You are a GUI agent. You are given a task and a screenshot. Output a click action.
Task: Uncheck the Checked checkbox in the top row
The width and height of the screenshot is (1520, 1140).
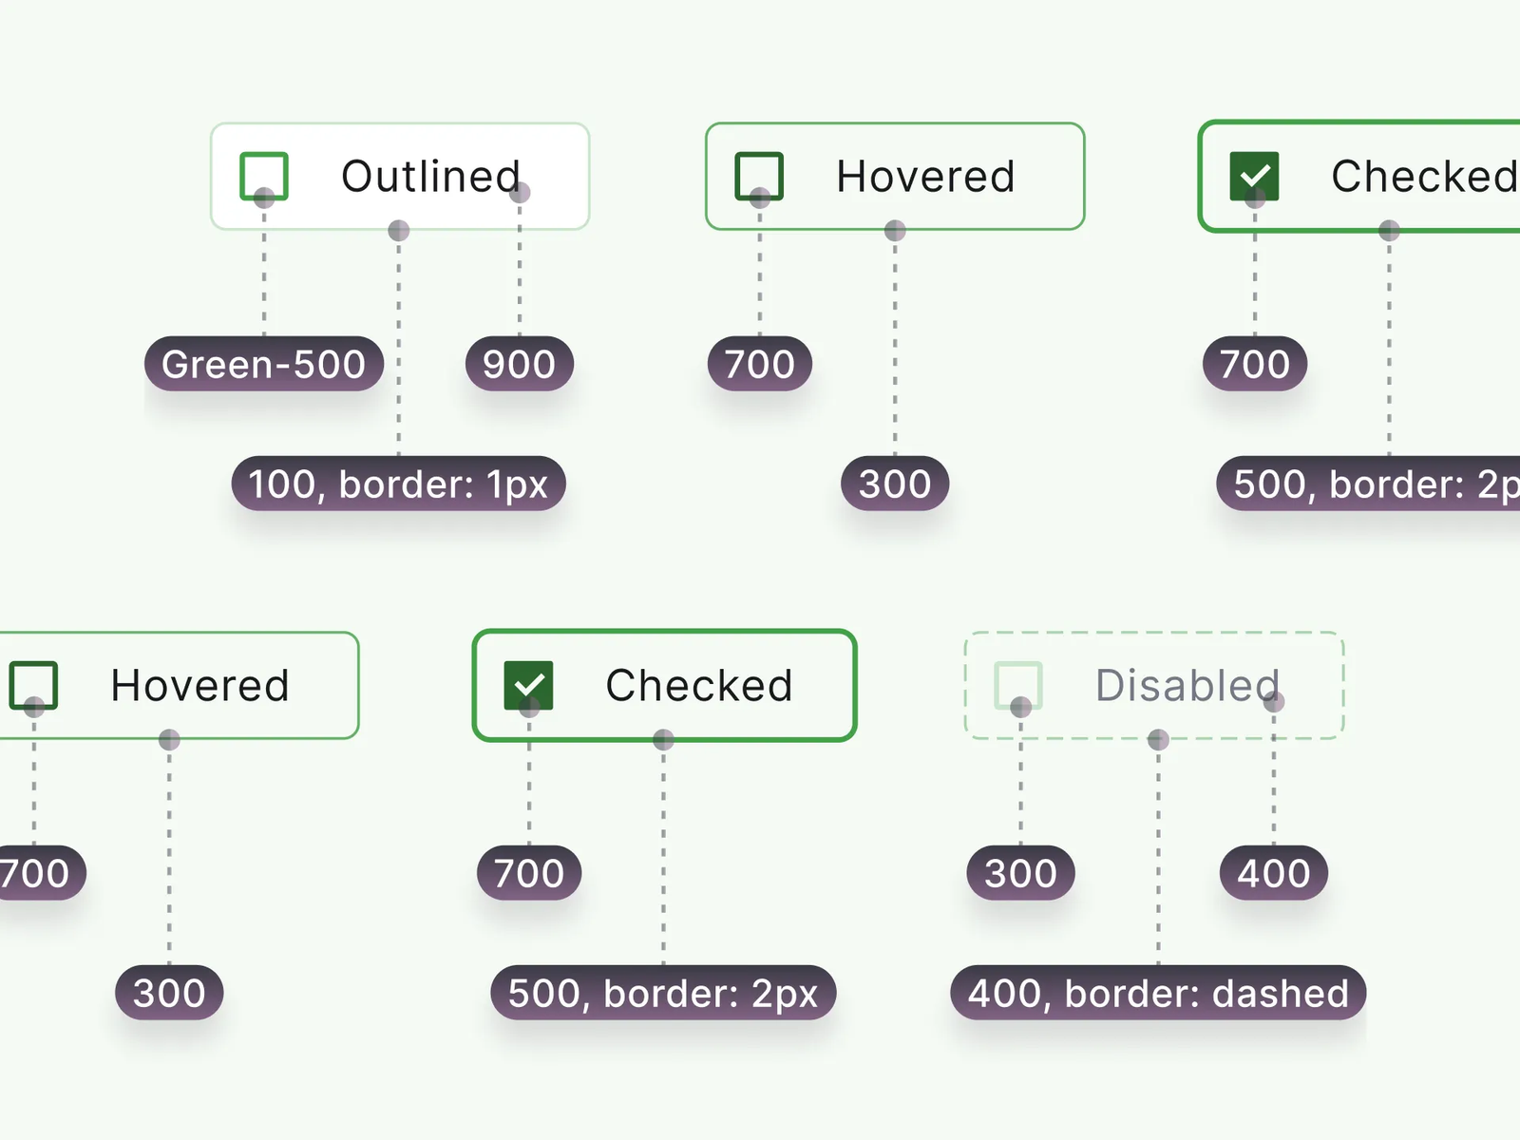click(x=1254, y=176)
